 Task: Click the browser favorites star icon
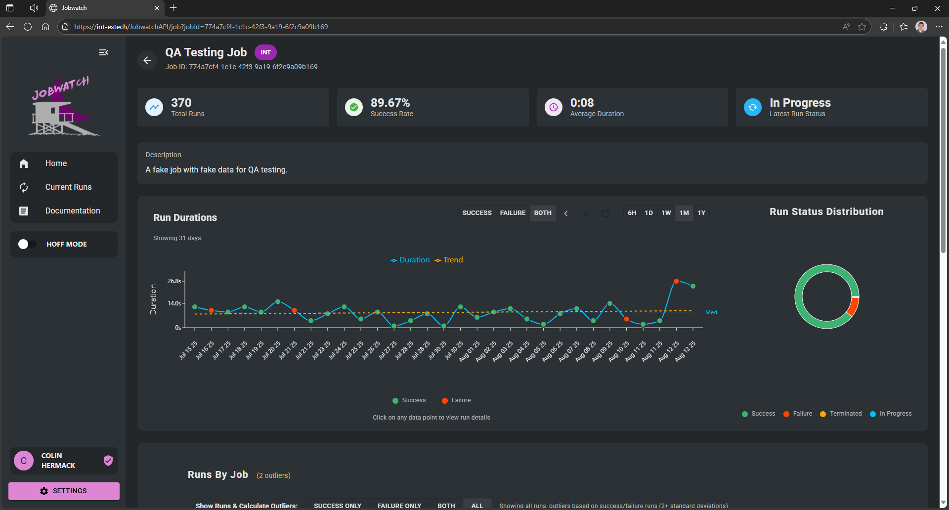point(862,27)
